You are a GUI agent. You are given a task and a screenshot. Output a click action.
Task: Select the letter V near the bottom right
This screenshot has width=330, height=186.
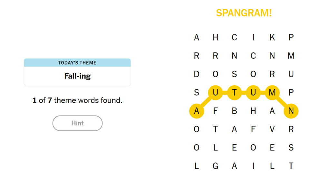point(272,129)
